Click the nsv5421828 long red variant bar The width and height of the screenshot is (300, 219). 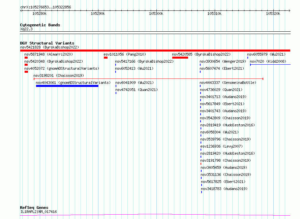click(155, 51)
